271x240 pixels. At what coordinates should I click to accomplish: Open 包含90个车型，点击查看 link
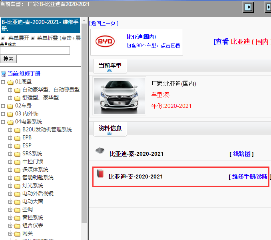pyautogui.click(x=153, y=46)
